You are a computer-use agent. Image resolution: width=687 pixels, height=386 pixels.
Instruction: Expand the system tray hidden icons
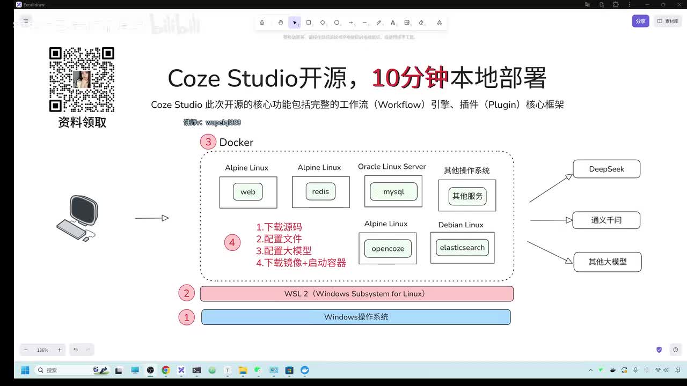pos(591,370)
